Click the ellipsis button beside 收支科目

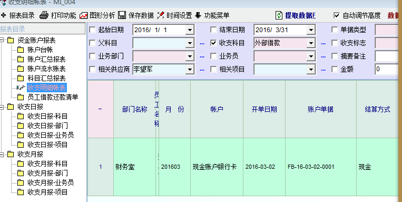(x=323, y=43)
